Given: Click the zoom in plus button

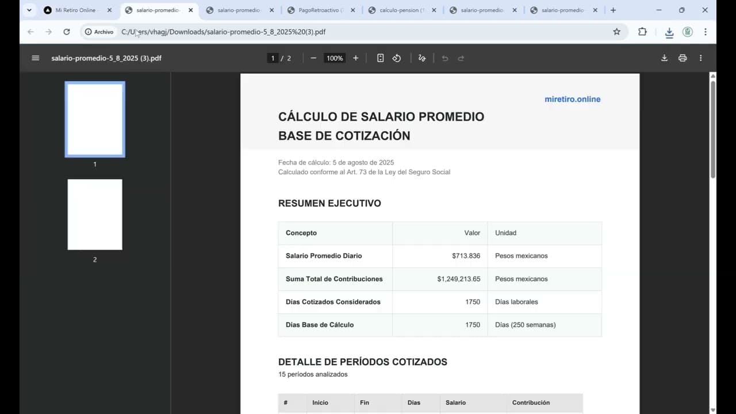Looking at the screenshot, I should 355,57.
